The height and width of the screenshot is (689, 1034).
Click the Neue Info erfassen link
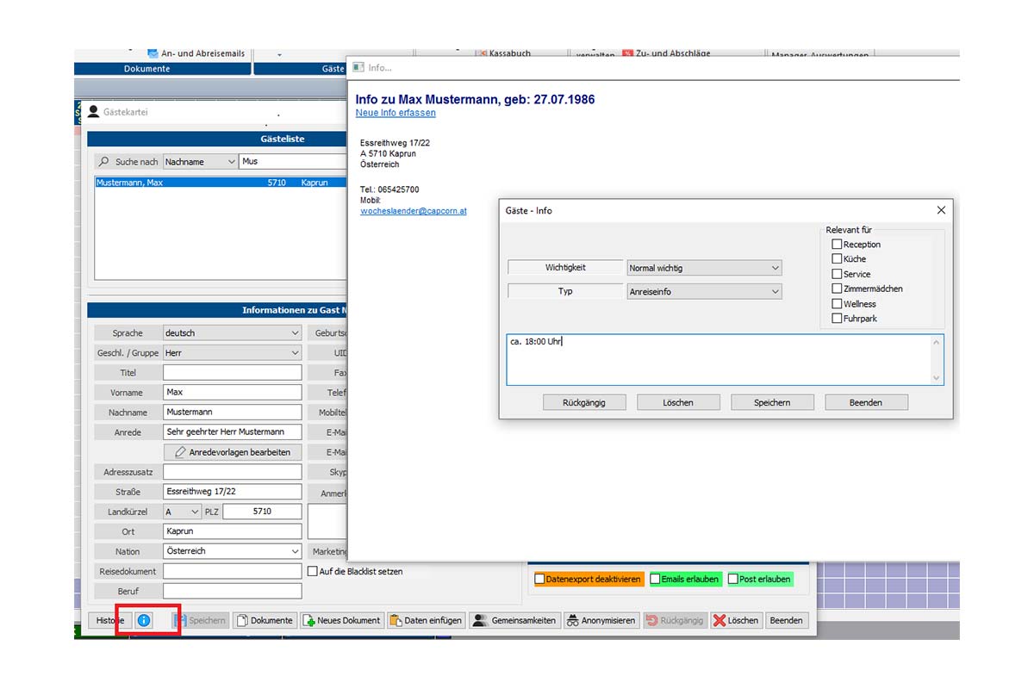click(x=396, y=113)
